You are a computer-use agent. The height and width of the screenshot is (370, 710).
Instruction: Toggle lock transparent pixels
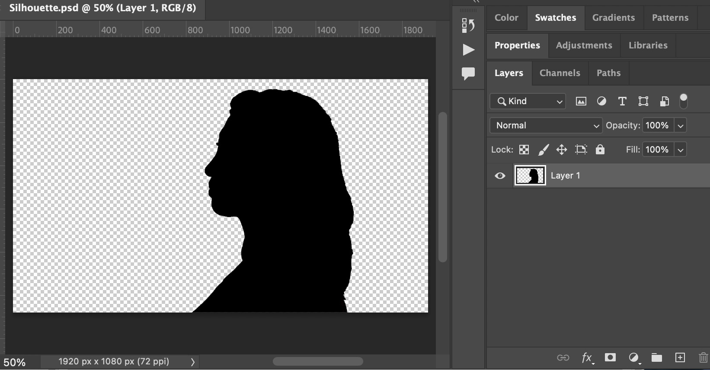524,150
